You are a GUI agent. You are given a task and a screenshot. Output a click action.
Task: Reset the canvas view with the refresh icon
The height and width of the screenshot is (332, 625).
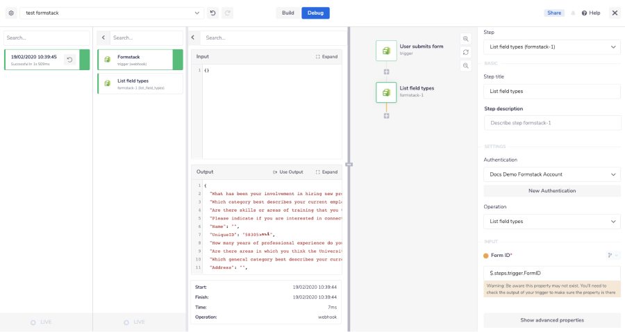(465, 52)
